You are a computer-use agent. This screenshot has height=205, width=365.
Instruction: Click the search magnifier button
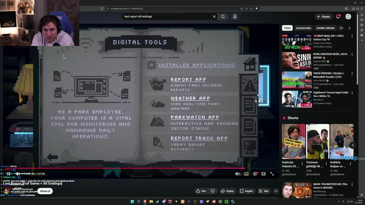click(x=223, y=17)
